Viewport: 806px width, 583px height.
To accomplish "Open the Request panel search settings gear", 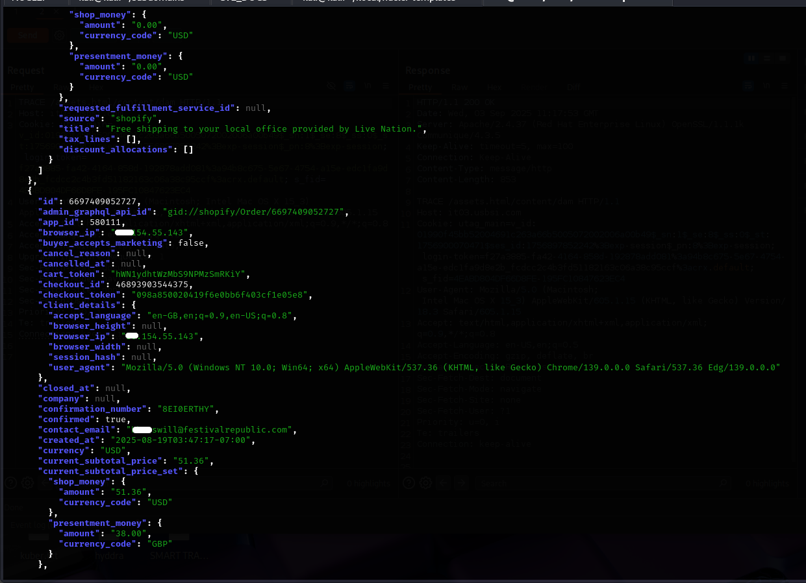I will pos(27,483).
